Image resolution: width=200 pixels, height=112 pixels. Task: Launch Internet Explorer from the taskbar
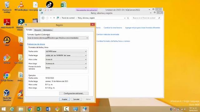(12, 109)
